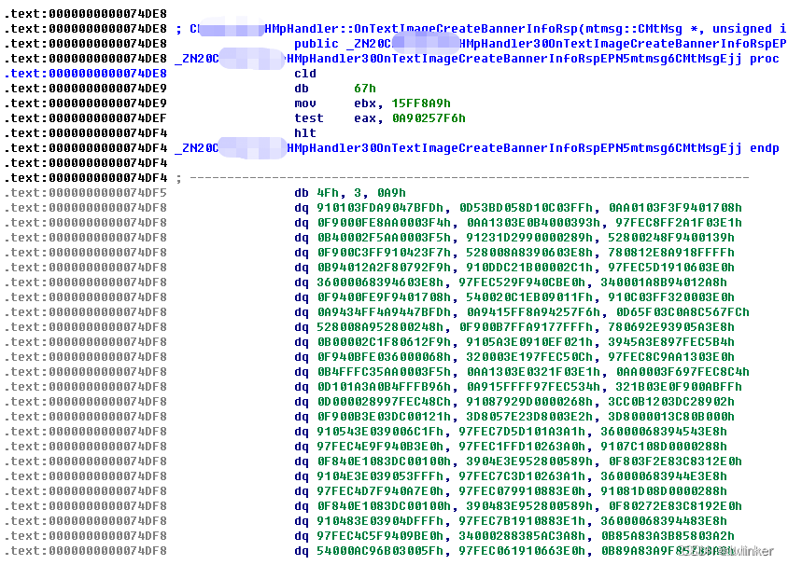Select the mov ebx instruction

click(372, 103)
